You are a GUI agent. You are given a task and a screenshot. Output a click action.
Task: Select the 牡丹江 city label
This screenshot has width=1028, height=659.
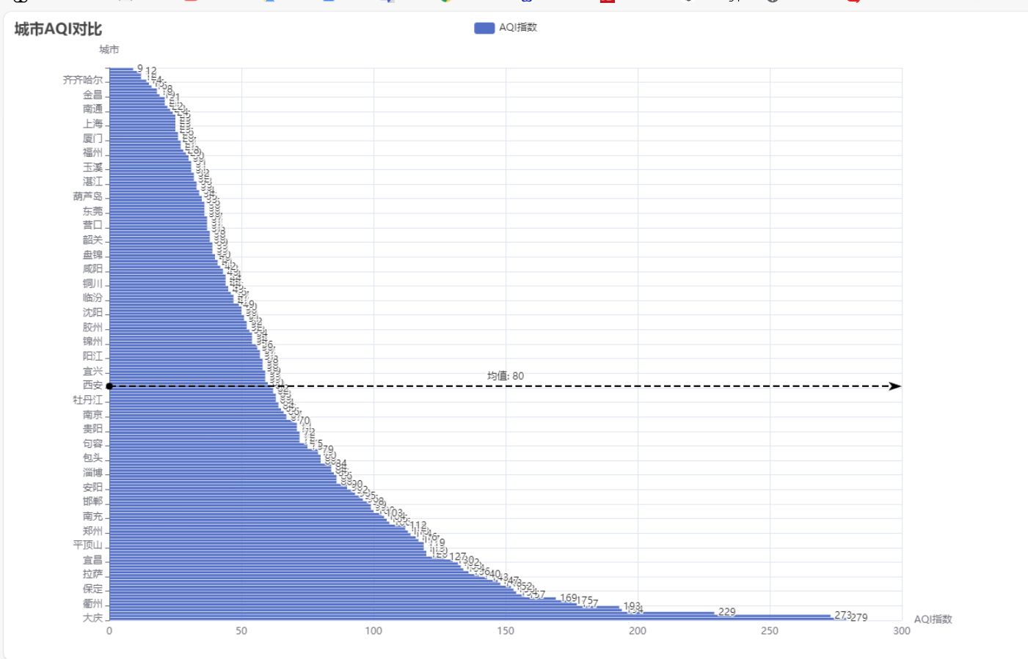coord(88,400)
